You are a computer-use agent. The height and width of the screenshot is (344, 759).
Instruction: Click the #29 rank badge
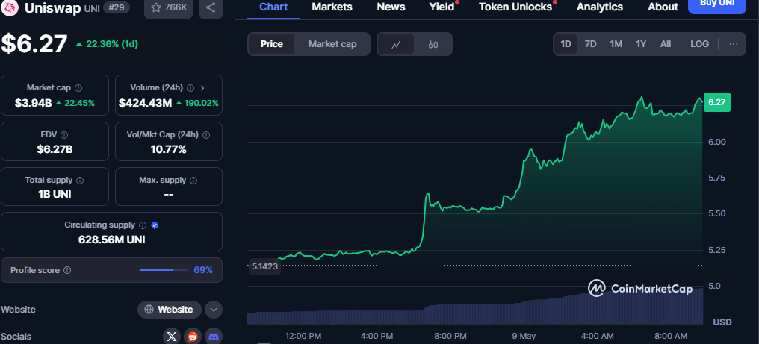pos(117,7)
